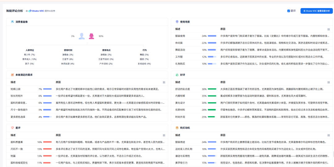The image size is (334, 167).
Task: Click the grid icon in 差评 table header
Action: point(164,135)
